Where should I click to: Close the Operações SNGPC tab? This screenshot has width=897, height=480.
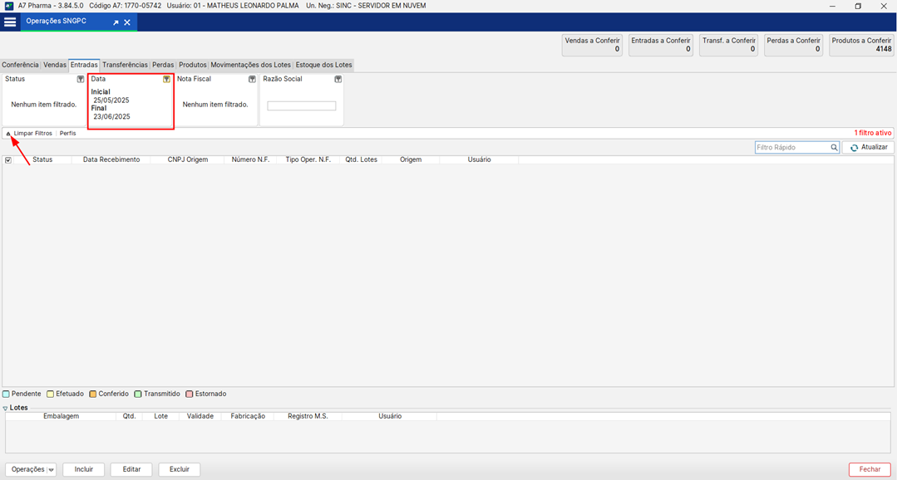click(127, 22)
